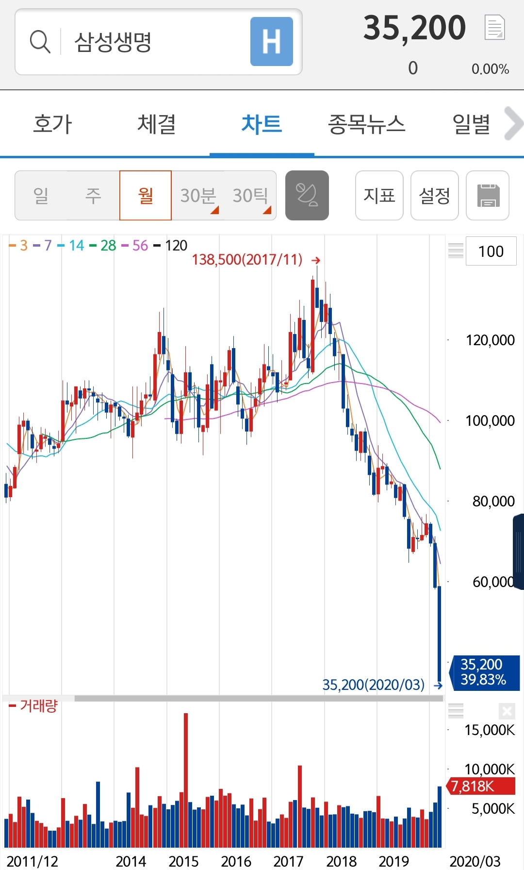The image size is (524, 870).
Task: Open the 체결 tab
Action: coord(157,124)
